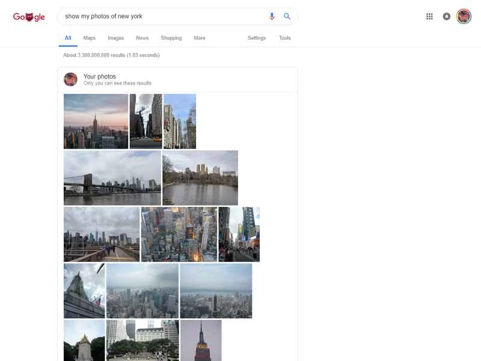Click the Your photos heading
This screenshot has height=361, width=481.
coord(99,76)
